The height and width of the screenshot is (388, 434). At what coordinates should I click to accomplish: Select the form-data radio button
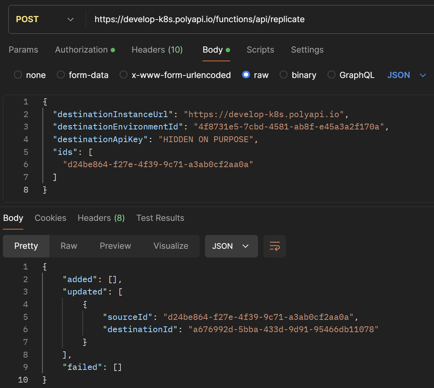(61, 75)
